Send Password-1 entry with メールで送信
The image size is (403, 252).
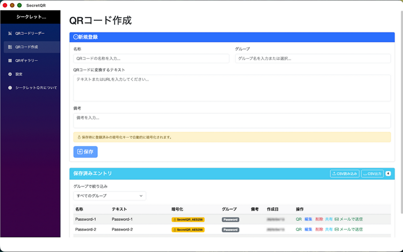349,219
